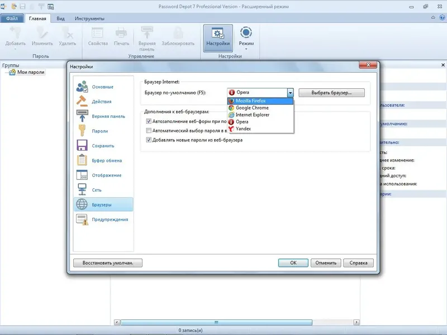
Task: Click the horizontal scrollbar thumb at bottom
Action: point(216,322)
